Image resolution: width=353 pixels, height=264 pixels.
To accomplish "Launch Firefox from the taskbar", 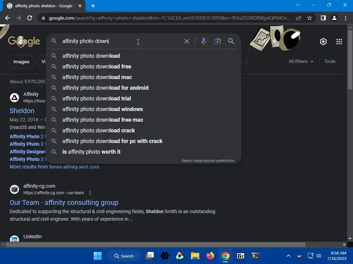I will (210, 256).
